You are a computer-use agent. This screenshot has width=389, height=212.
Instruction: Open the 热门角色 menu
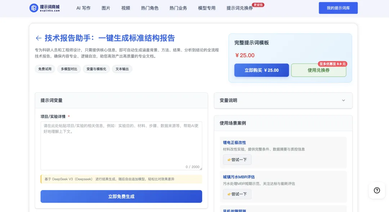pos(149,8)
